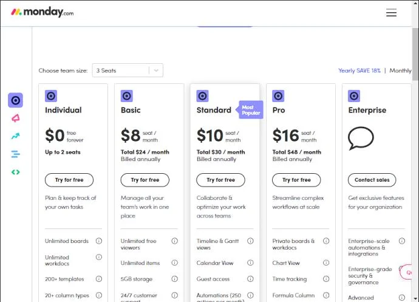The image size is (419, 302).
Task: Show info for 200+ templates
Action: pyautogui.click(x=99, y=279)
